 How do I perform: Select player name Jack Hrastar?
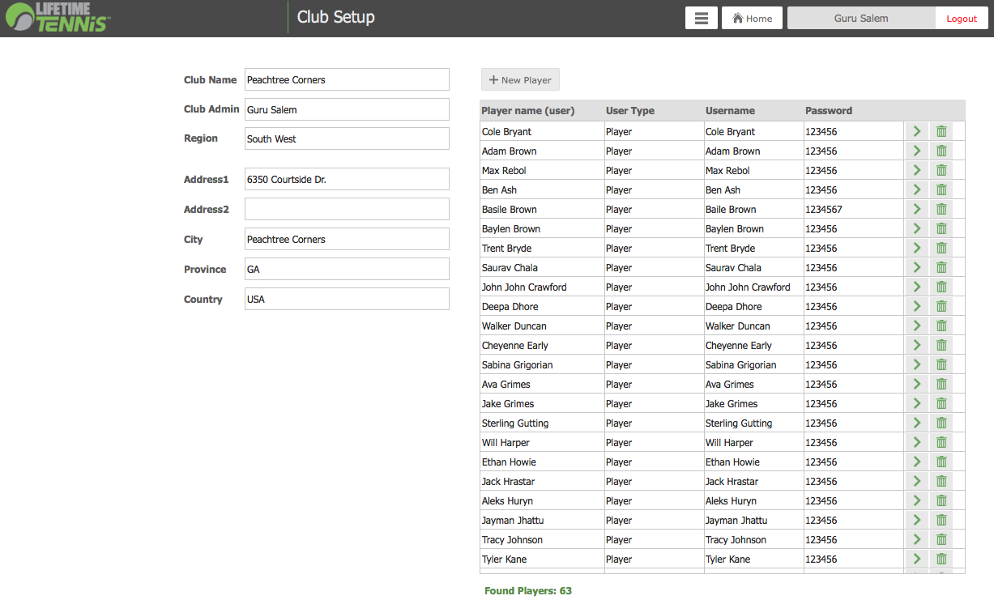coord(508,481)
